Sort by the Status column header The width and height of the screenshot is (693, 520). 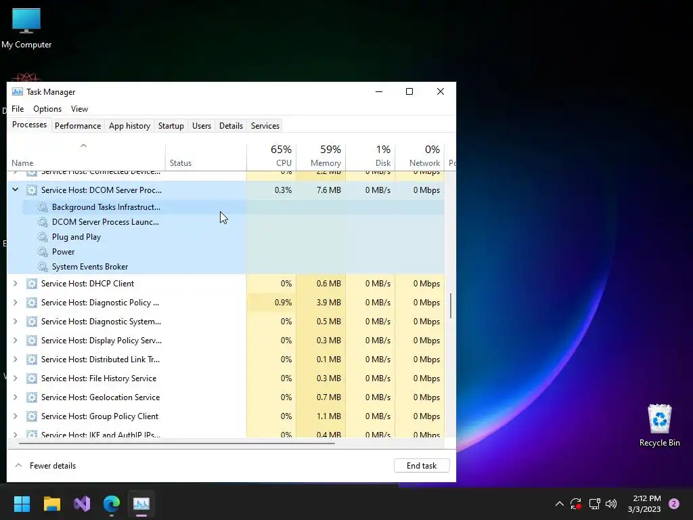(206, 156)
